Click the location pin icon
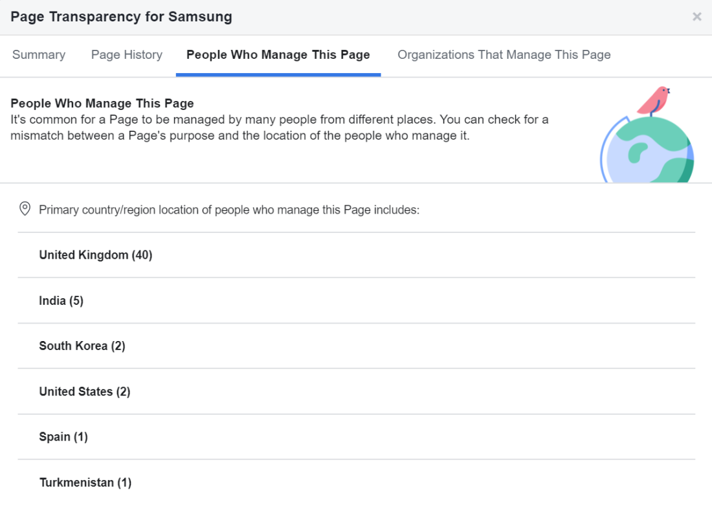 [25, 209]
